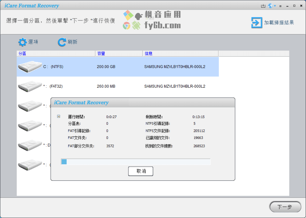Sort by 信息 column header

tap(180, 53)
